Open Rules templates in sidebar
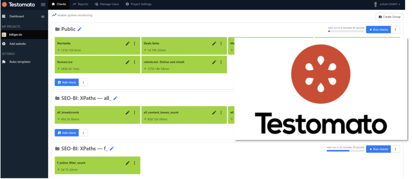Screen dimensions: 412x179 20,62
